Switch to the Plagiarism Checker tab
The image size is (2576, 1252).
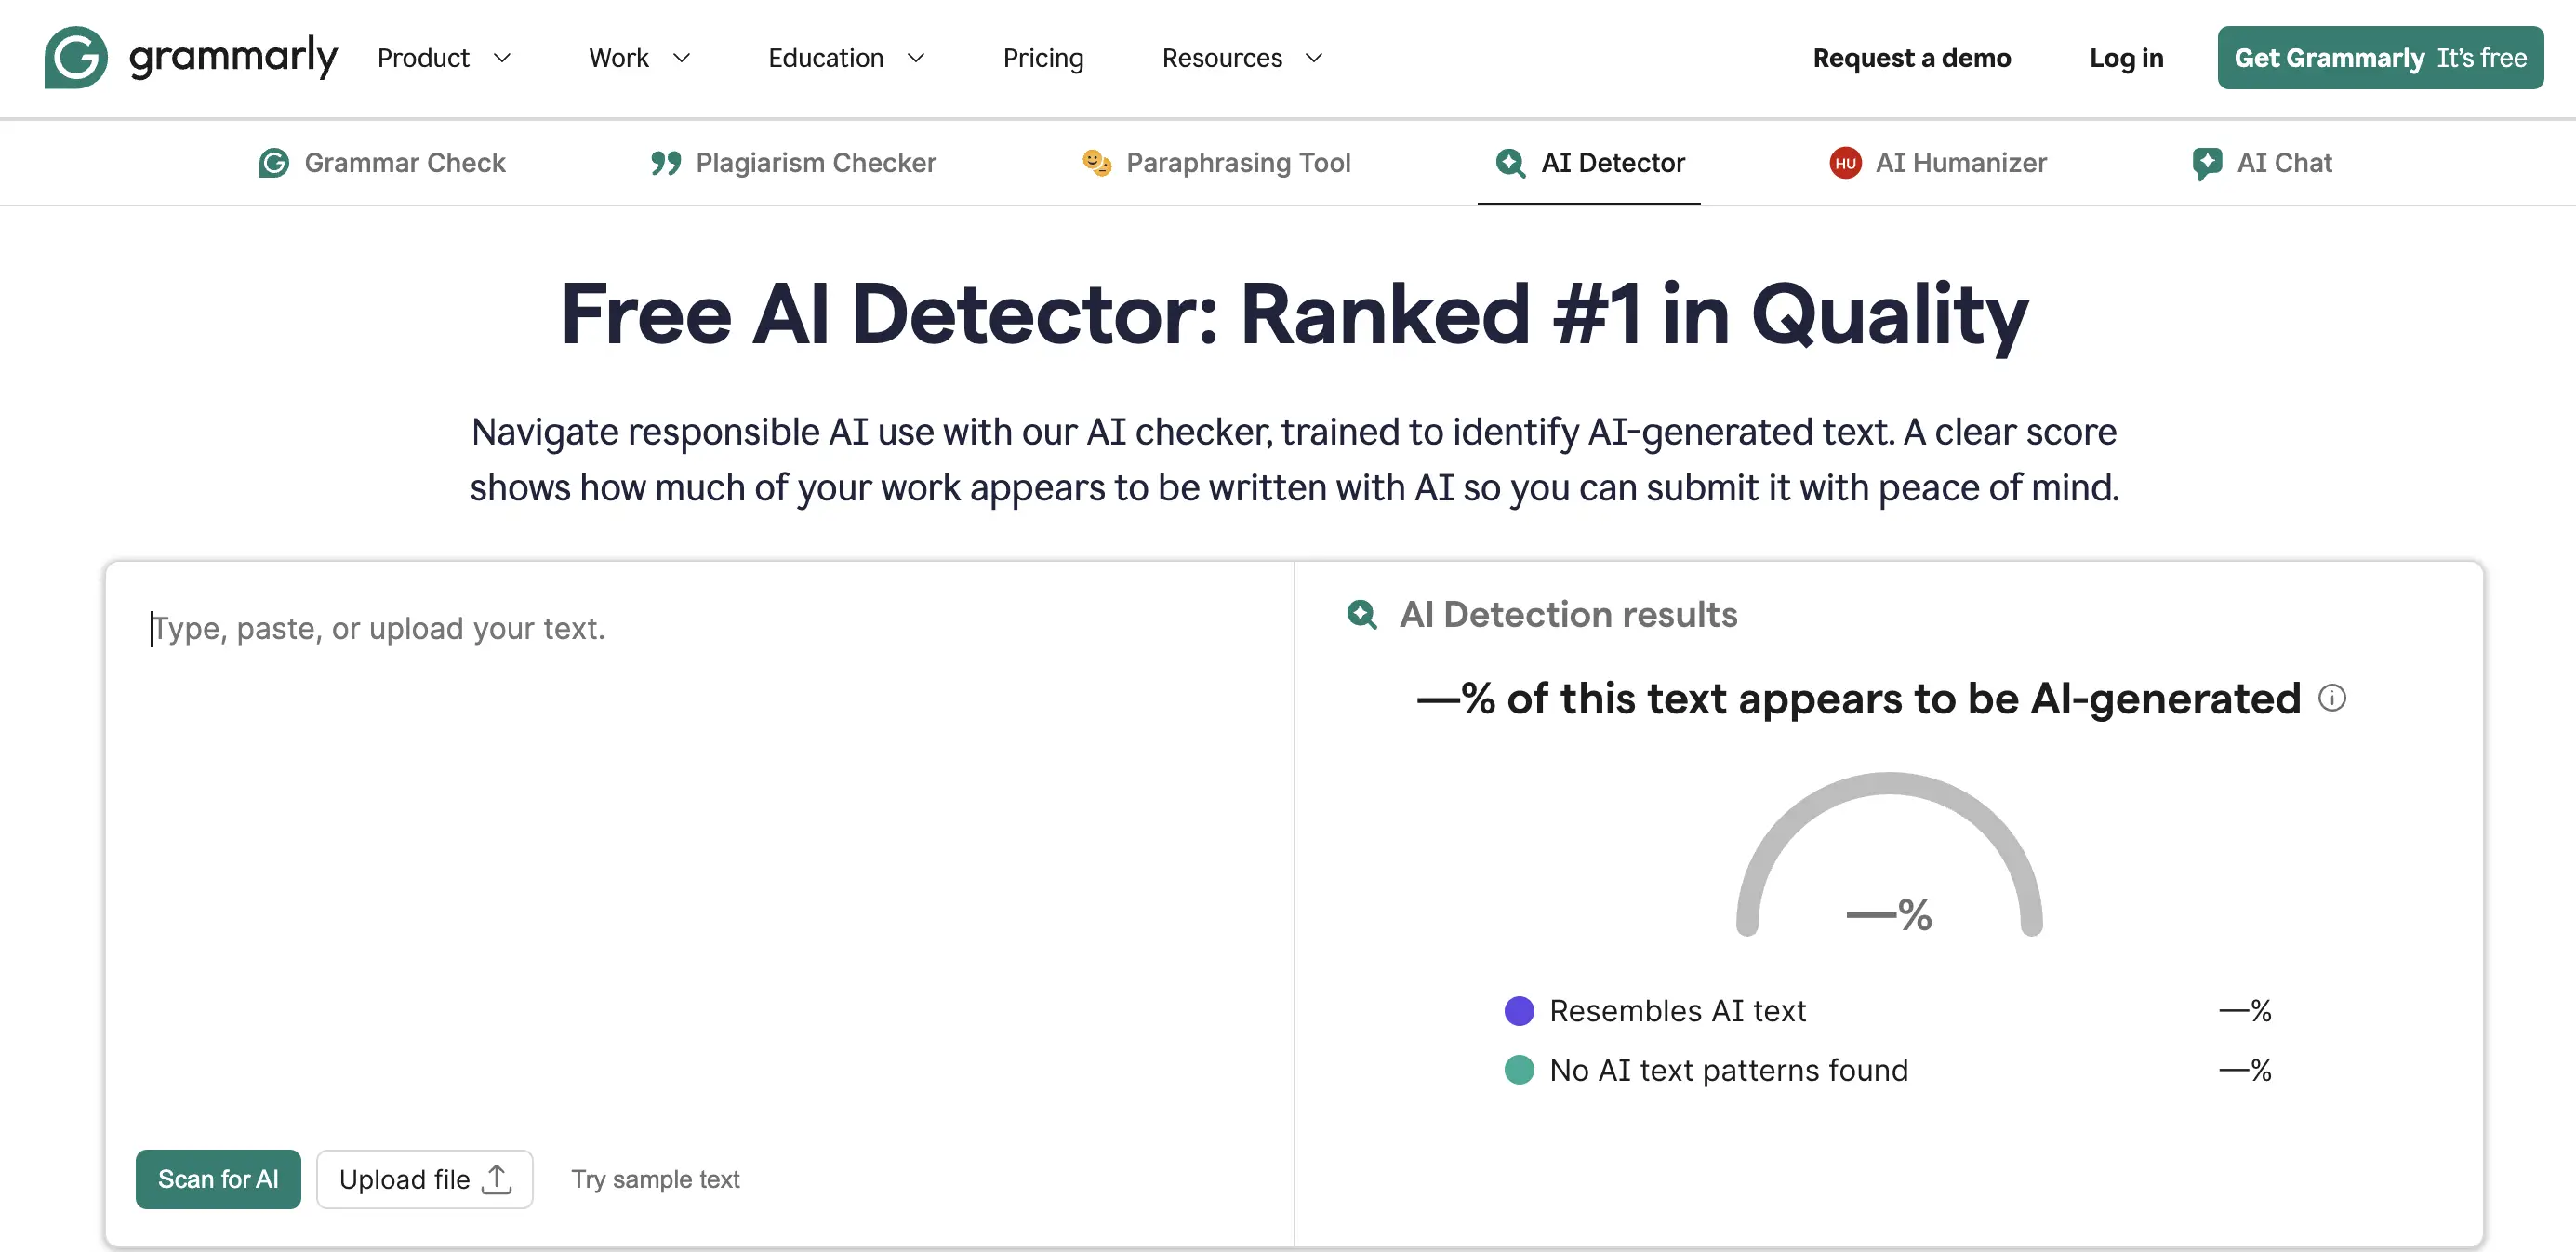[x=793, y=163]
